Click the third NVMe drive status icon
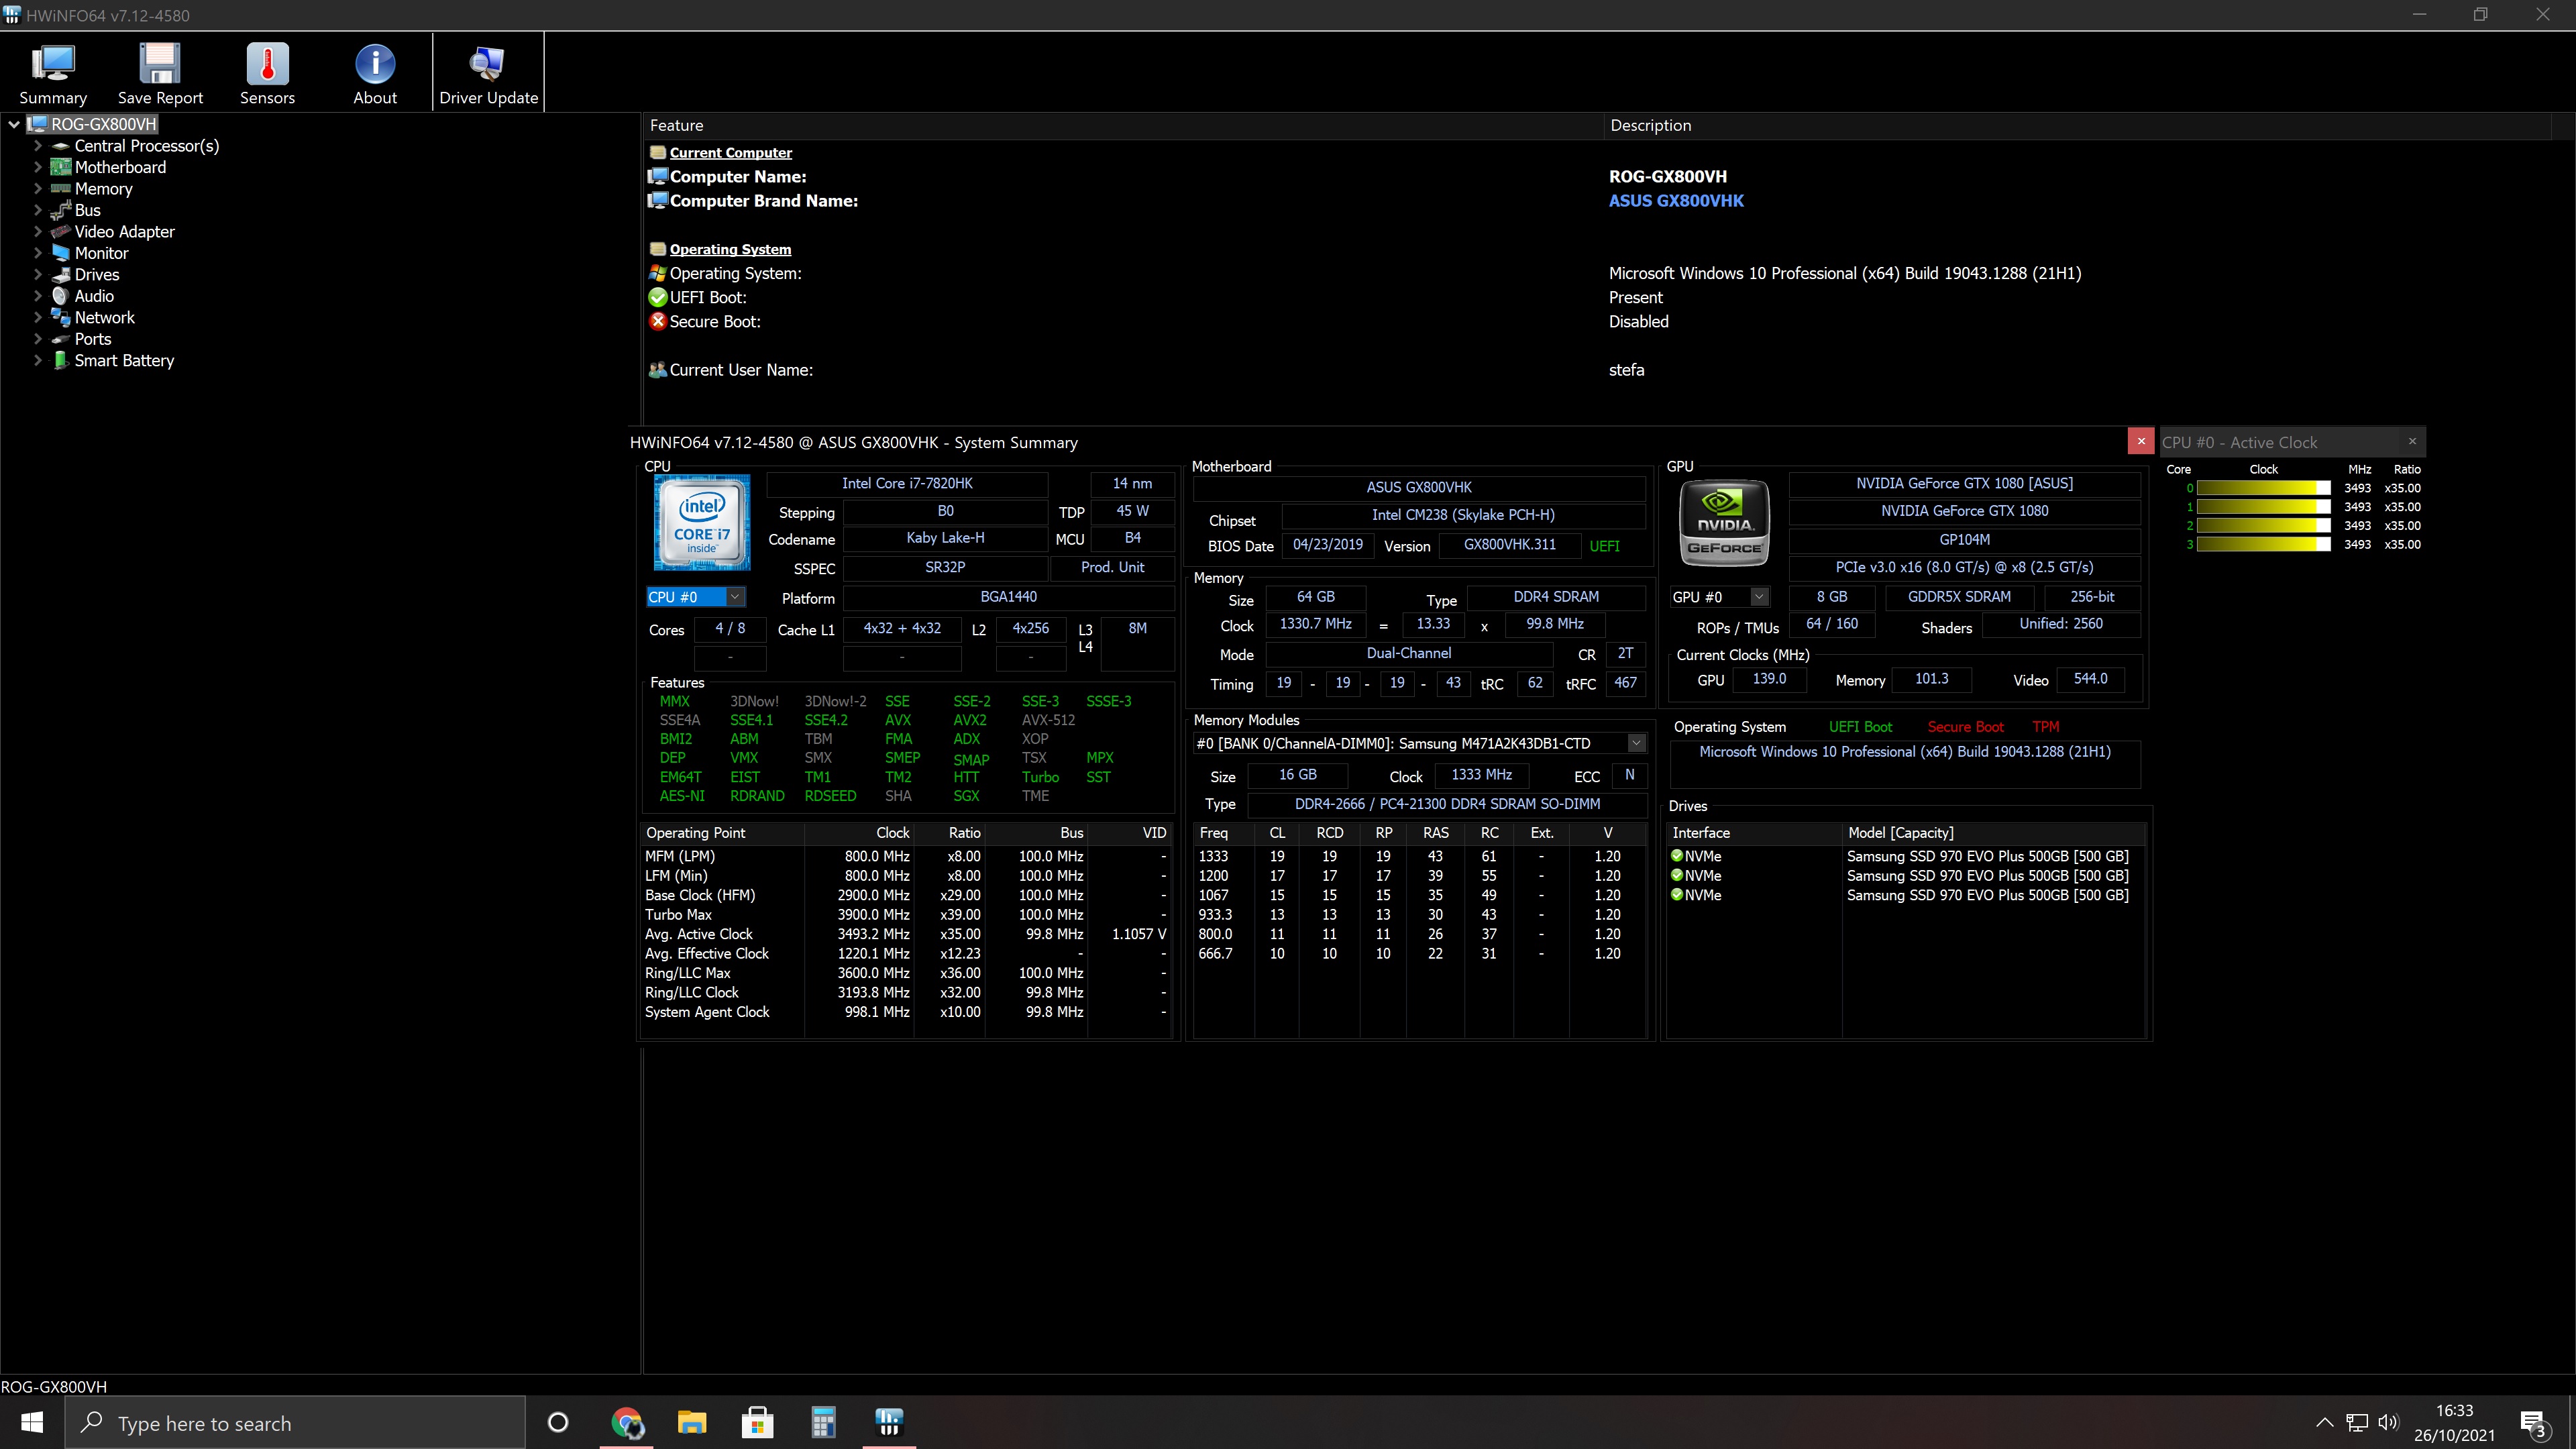 coord(1677,894)
